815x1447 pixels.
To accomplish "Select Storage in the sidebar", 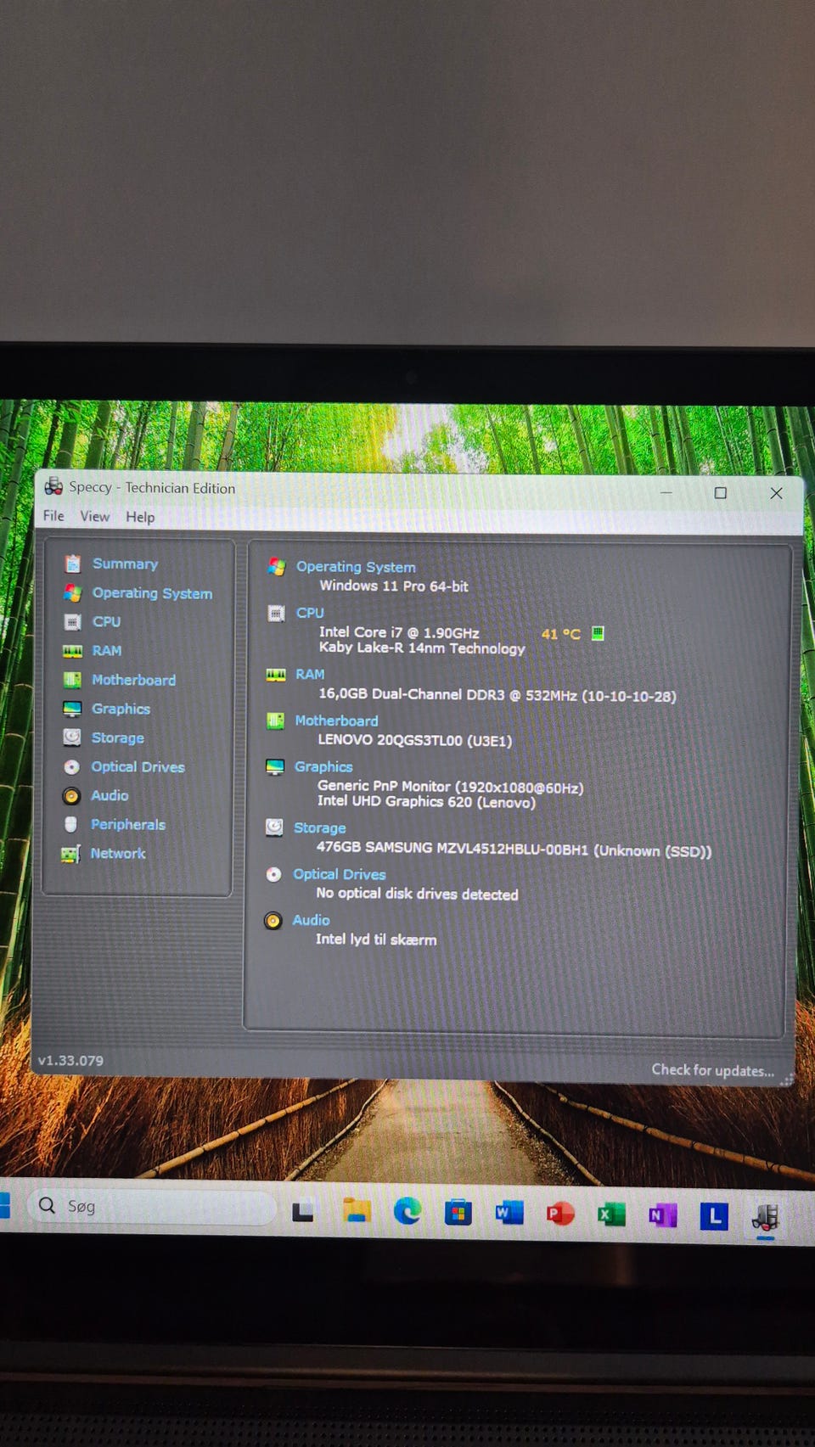I will pyautogui.click(x=117, y=738).
